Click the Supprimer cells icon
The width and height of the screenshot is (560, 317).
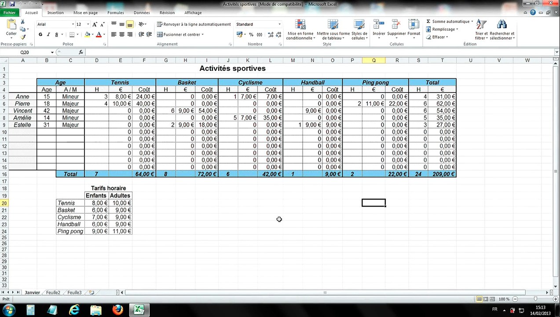[x=396, y=25]
